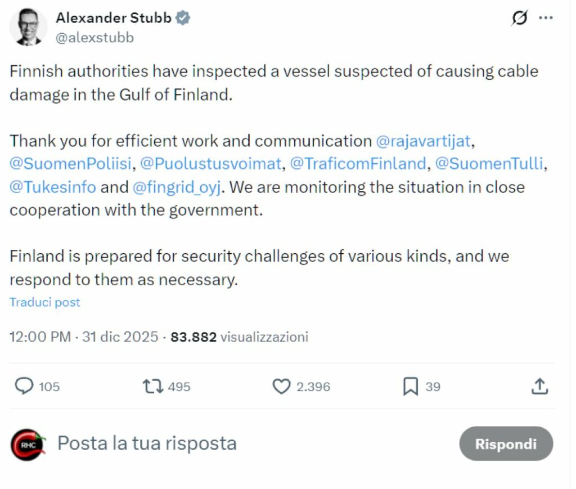Click the Alexander Stubb display name
Image resolution: width=576 pixels, height=489 pixels.
coord(113,18)
